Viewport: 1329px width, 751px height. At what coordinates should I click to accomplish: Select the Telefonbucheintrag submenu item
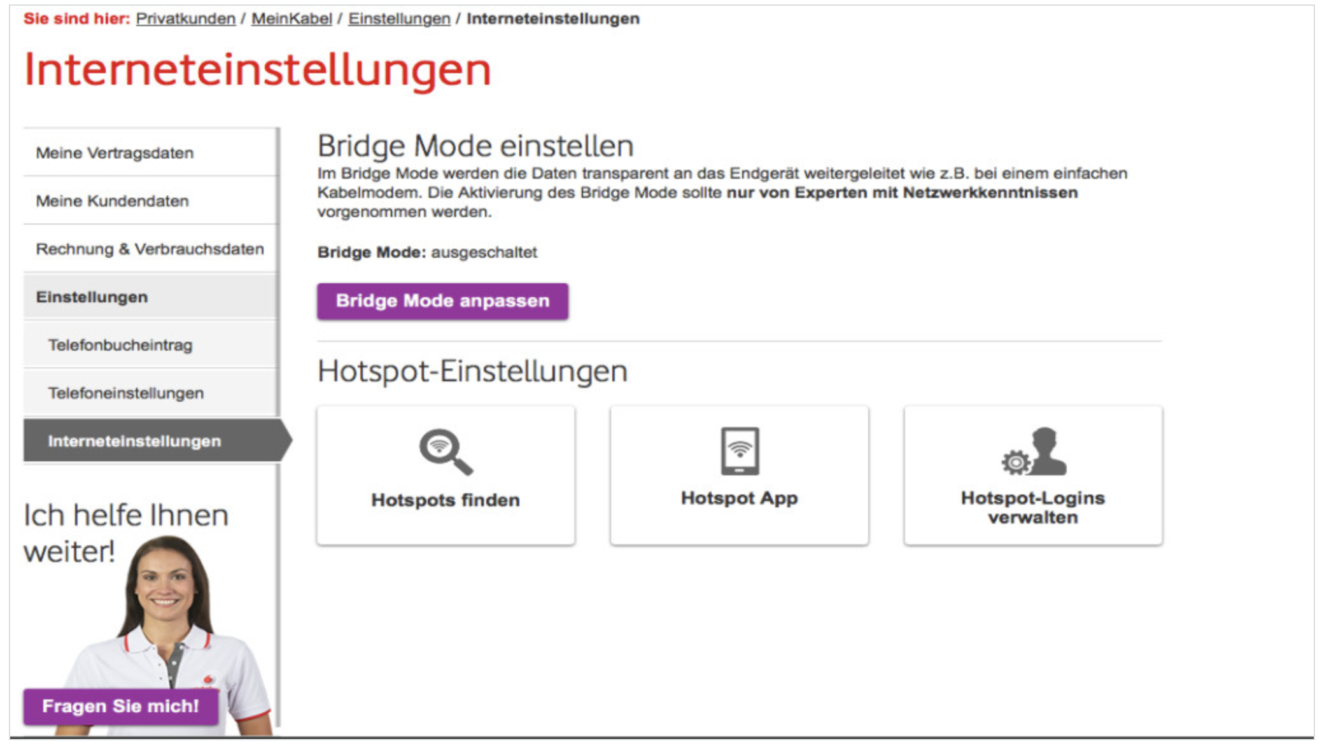pyautogui.click(x=120, y=345)
